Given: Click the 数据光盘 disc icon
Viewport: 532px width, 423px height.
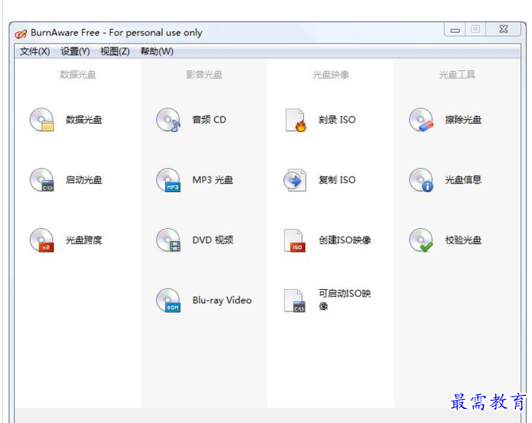Looking at the screenshot, I should (41, 120).
